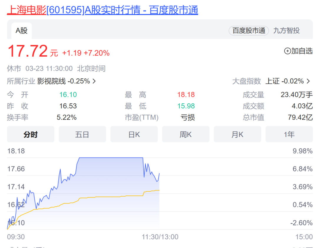Click the 17.14 price axis label
This screenshot has width=318, height=248.
[x=16, y=187]
